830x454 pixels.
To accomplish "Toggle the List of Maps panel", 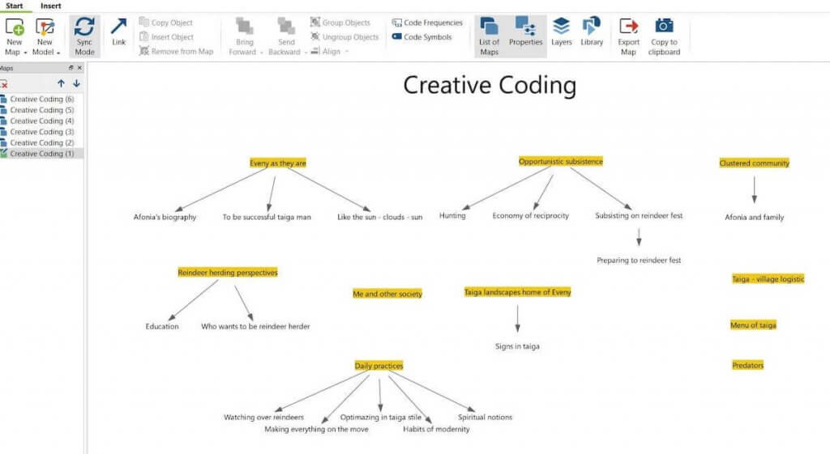I will (489, 36).
